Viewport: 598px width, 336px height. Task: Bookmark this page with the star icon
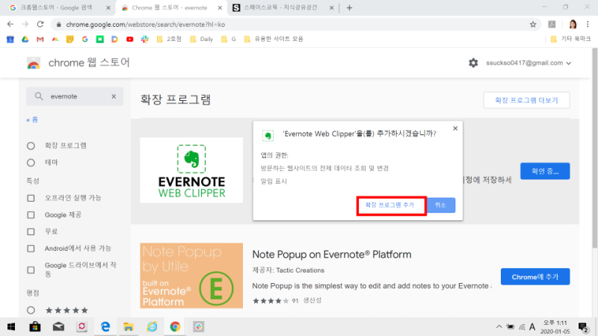[533, 25]
